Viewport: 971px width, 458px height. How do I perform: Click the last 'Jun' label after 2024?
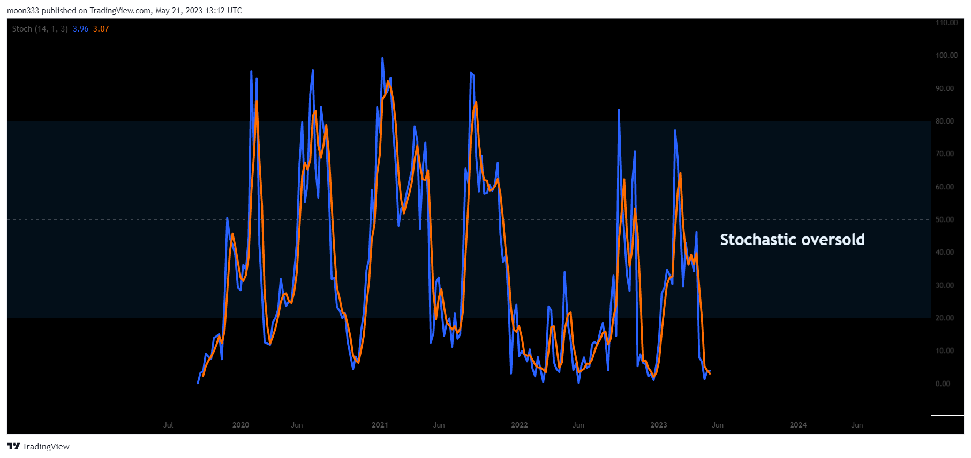857,425
